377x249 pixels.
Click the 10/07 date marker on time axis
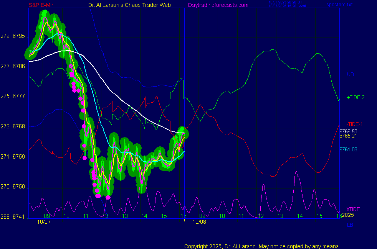(x=43, y=221)
